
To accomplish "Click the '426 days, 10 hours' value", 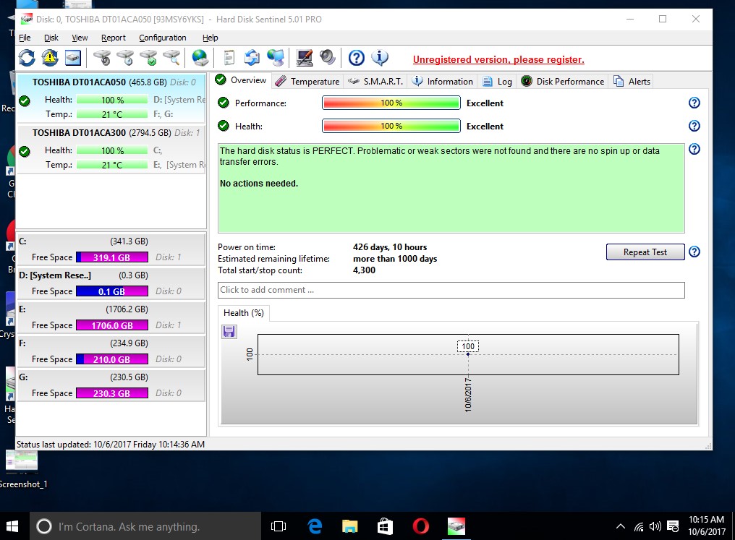I will (390, 247).
